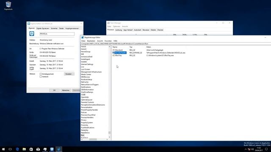
Task: Switch to the Leistung tab in Task Manager
Action: 119,30
